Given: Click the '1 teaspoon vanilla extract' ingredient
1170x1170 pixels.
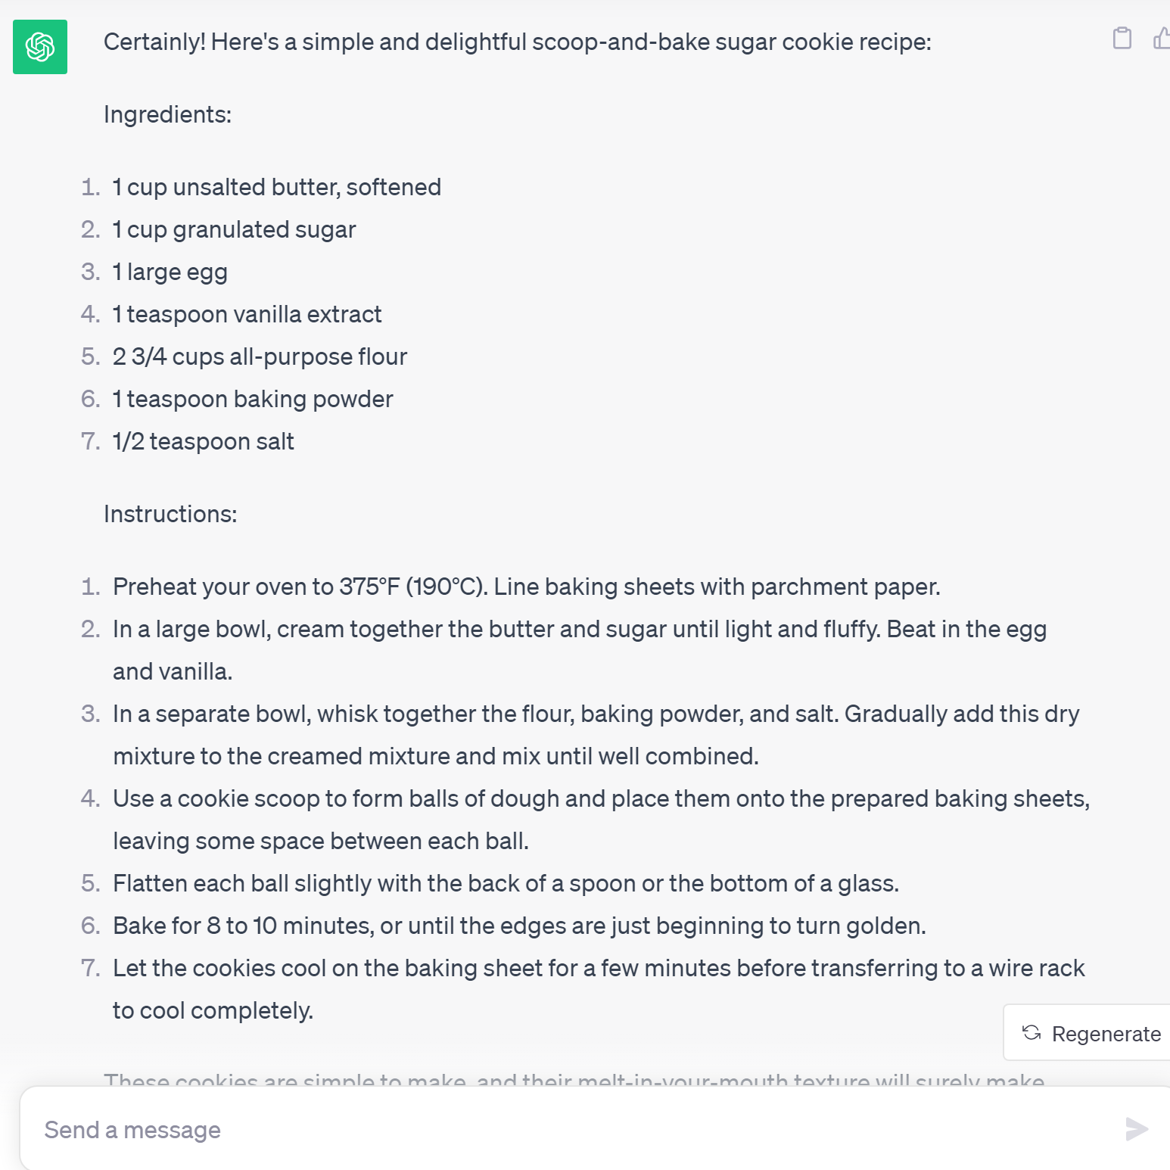Looking at the screenshot, I should point(247,314).
